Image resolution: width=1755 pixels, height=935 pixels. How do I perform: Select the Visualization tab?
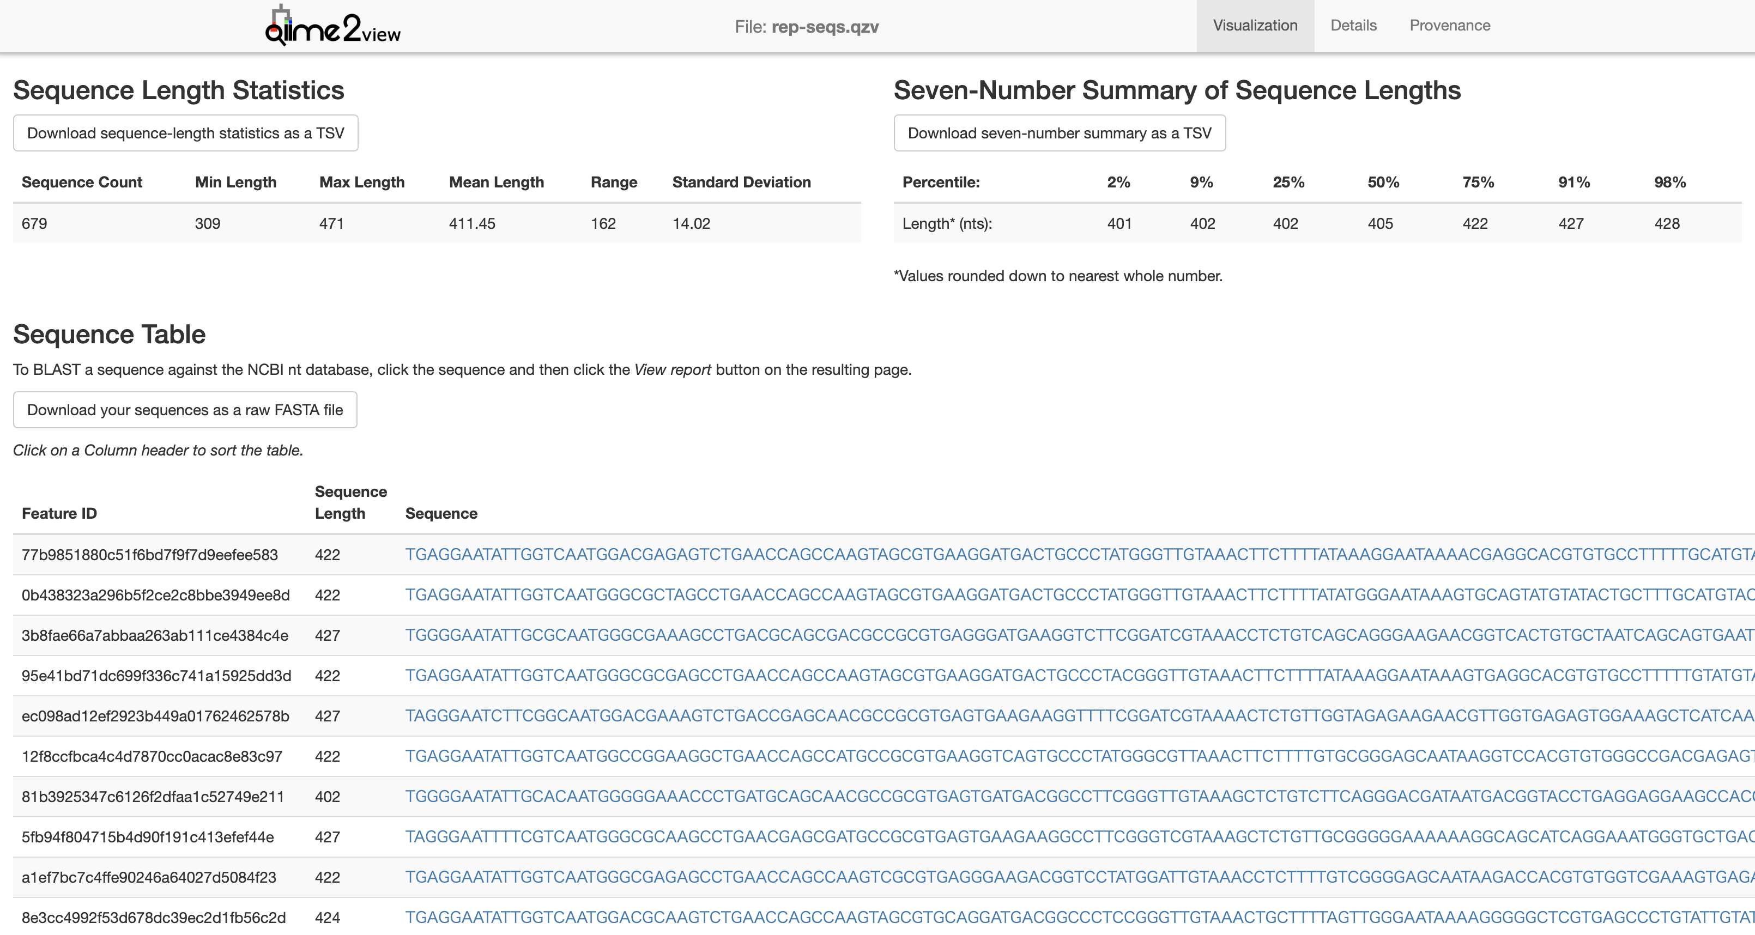[x=1254, y=26]
